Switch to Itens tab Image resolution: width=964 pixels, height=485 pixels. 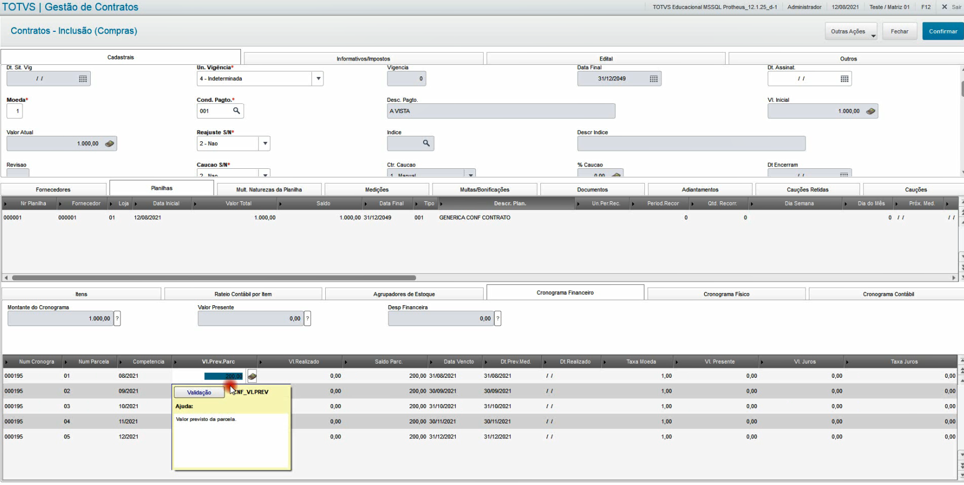pos(81,294)
